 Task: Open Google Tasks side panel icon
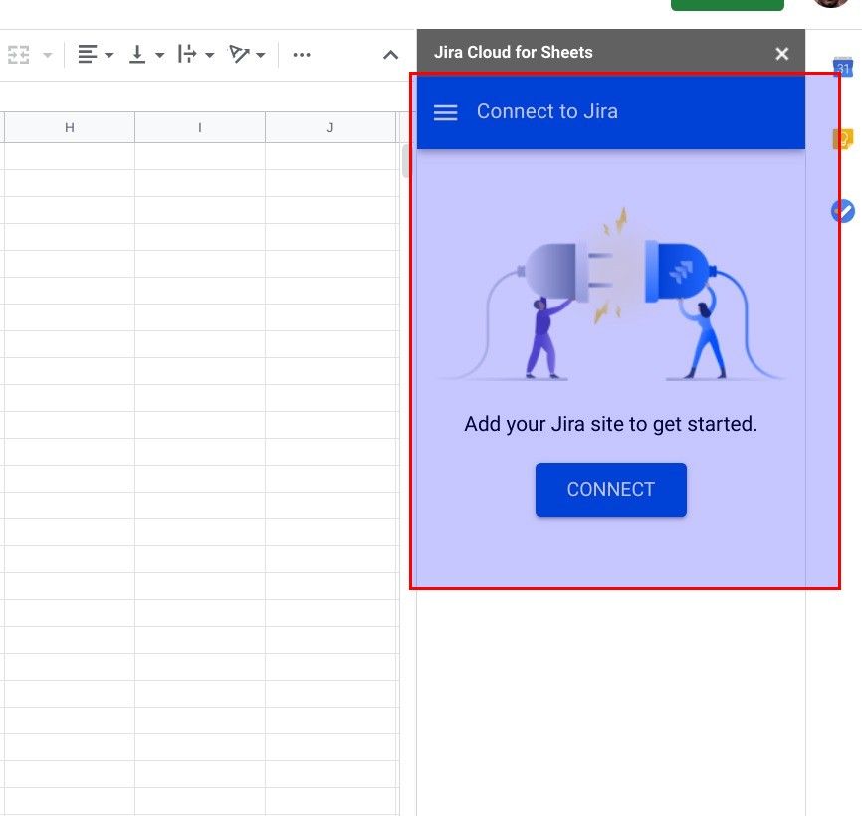tap(843, 211)
